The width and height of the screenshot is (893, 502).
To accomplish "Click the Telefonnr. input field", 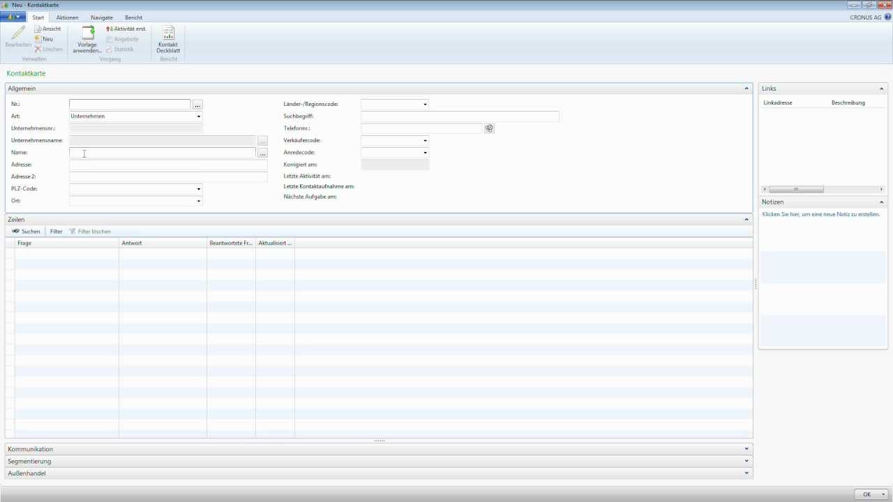I will coord(421,128).
